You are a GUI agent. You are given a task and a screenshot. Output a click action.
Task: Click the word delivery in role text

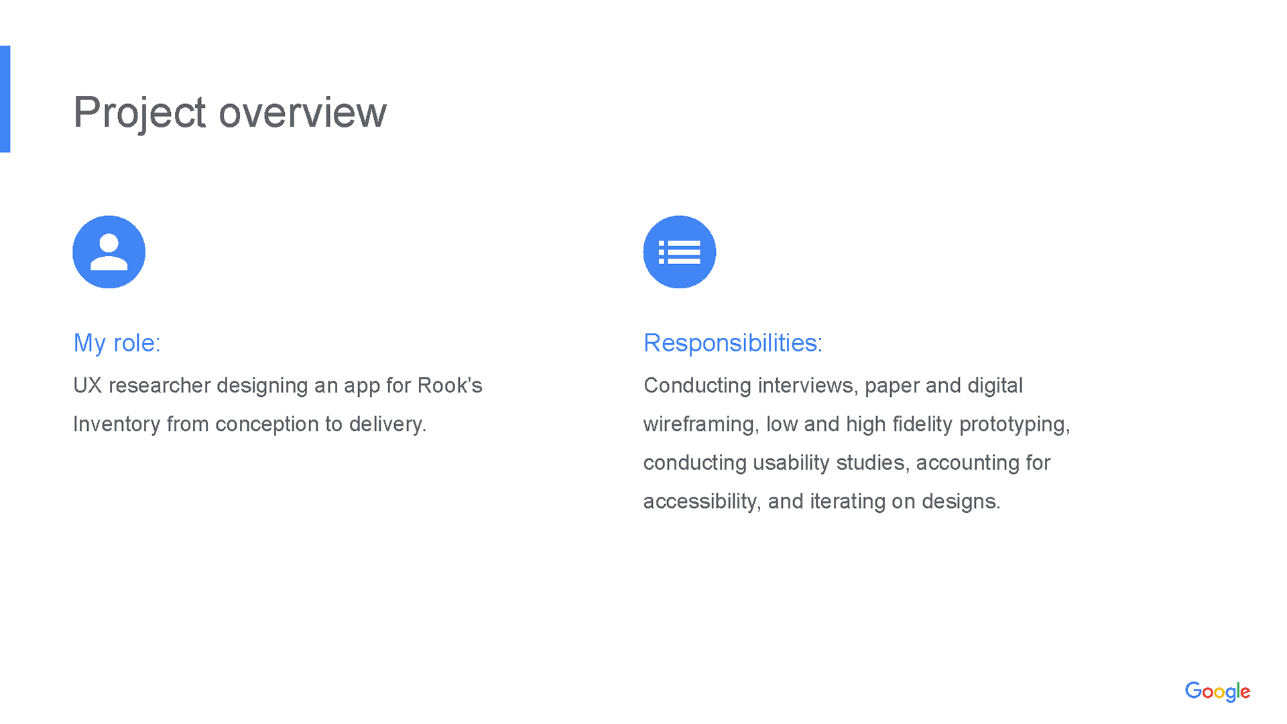point(387,425)
